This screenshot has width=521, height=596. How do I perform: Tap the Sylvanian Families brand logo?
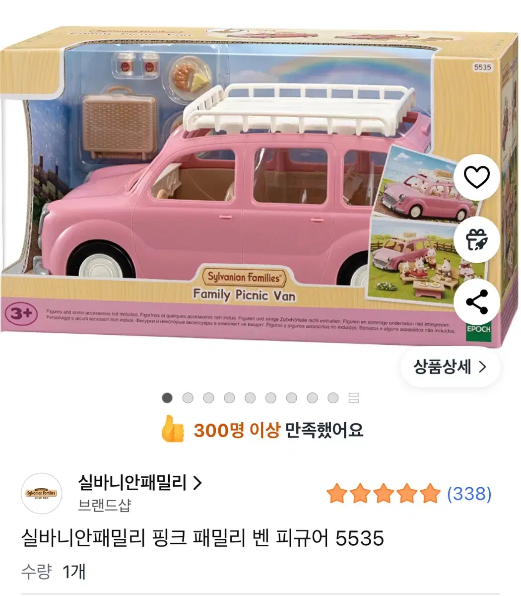pyautogui.click(x=42, y=493)
